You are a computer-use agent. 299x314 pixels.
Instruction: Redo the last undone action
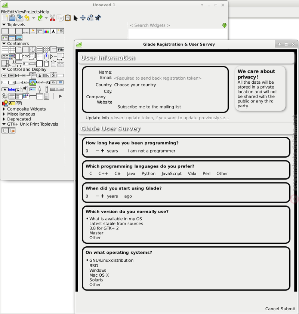(40, 18)
